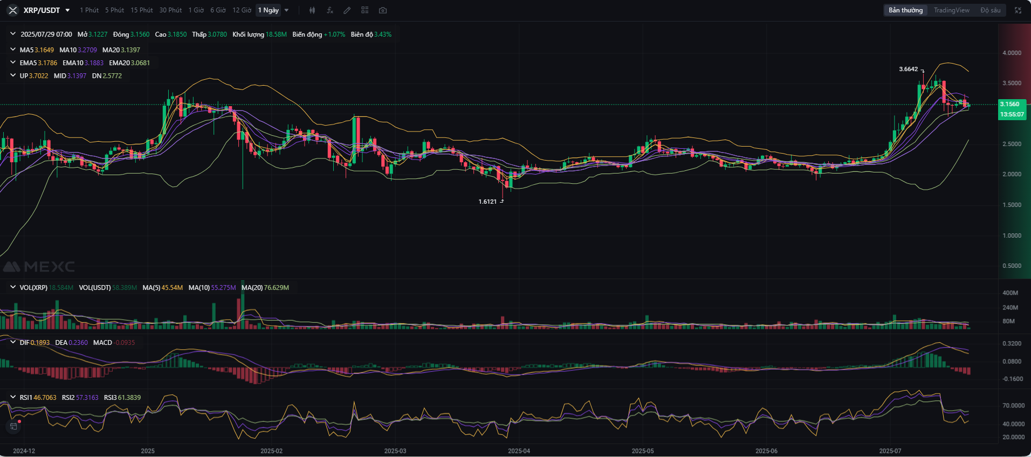Exit fullscreen with the collapse arrows icon

[x=1018, y=10]
